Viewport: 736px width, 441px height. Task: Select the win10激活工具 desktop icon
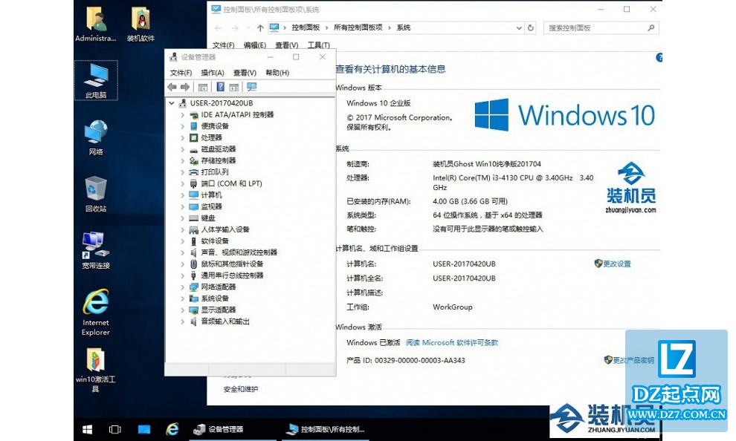[96, 370]
